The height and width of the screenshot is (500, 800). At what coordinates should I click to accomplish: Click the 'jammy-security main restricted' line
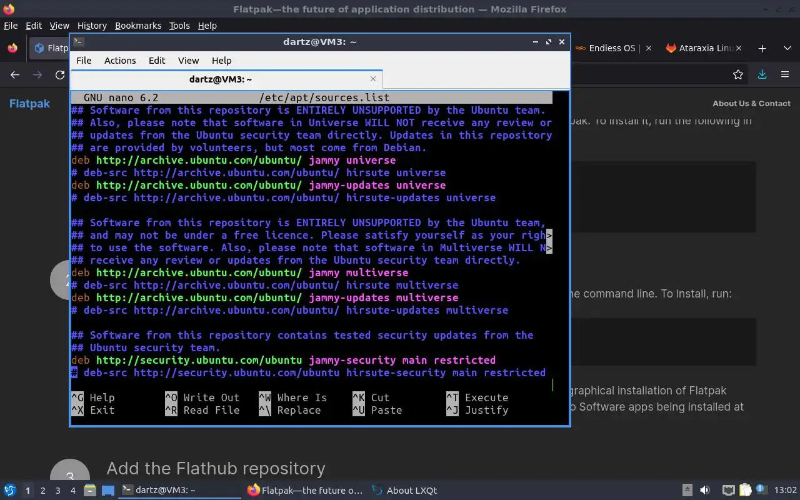pos(284,360)
